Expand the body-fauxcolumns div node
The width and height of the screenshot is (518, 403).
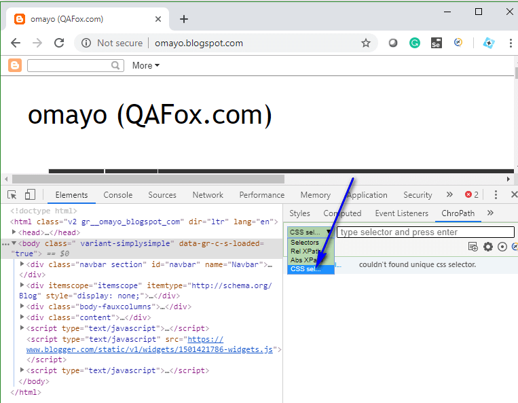tap(22, 306)
